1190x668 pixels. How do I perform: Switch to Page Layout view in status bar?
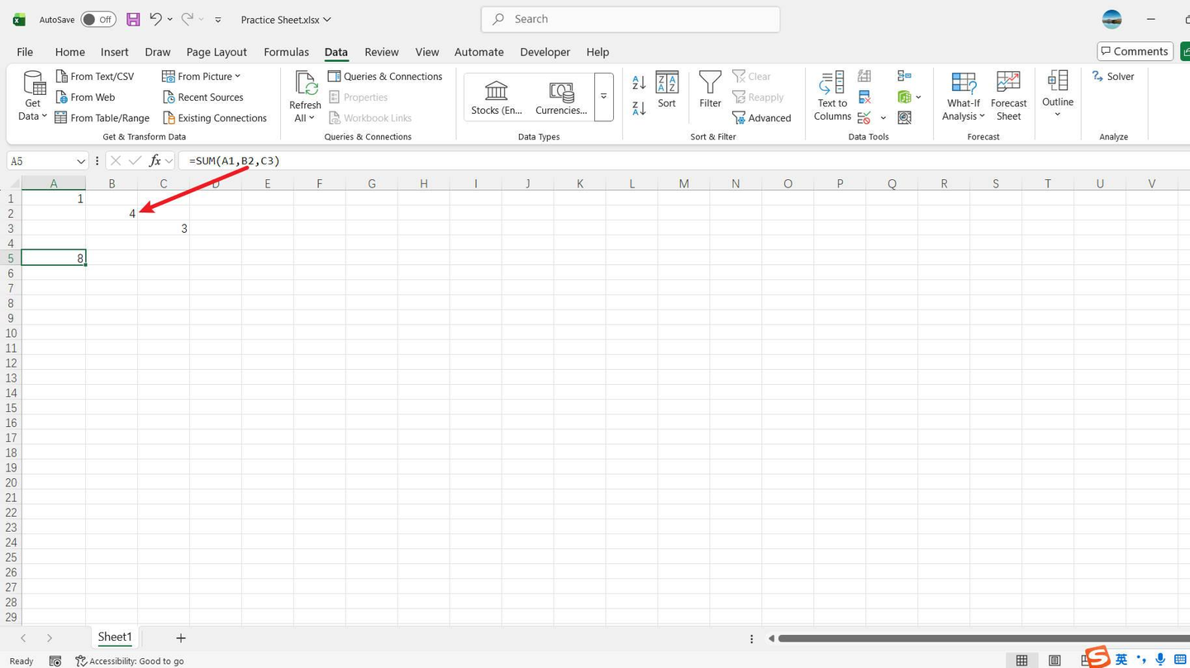1054,661
